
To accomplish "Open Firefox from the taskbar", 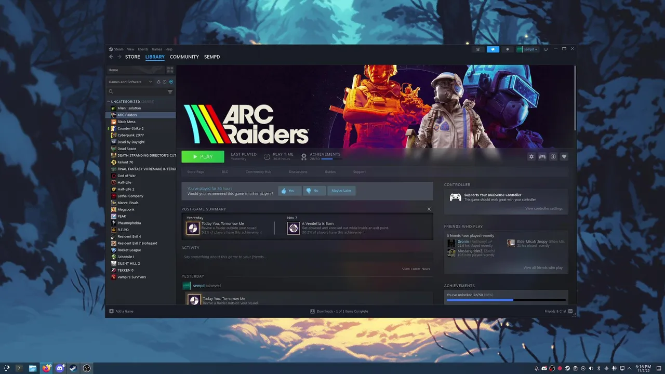I will pos(46,368).
